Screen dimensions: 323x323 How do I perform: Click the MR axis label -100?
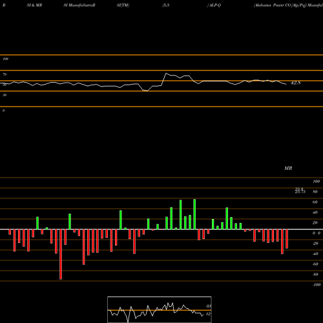click(317, 285)
